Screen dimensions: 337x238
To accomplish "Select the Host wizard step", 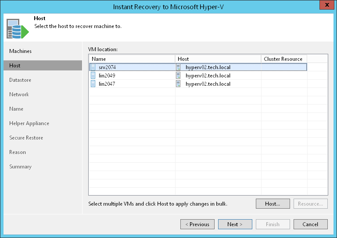I will point(43,66).
